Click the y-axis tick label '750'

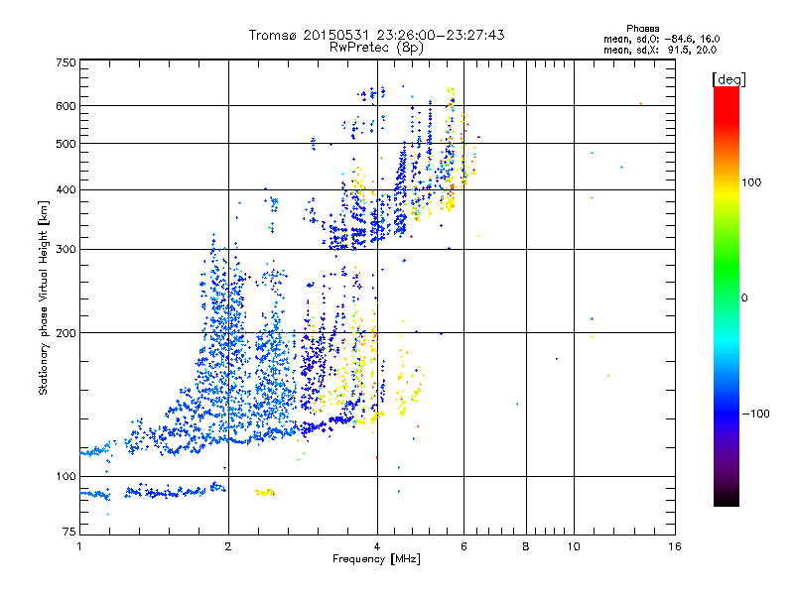click(66, 62)
